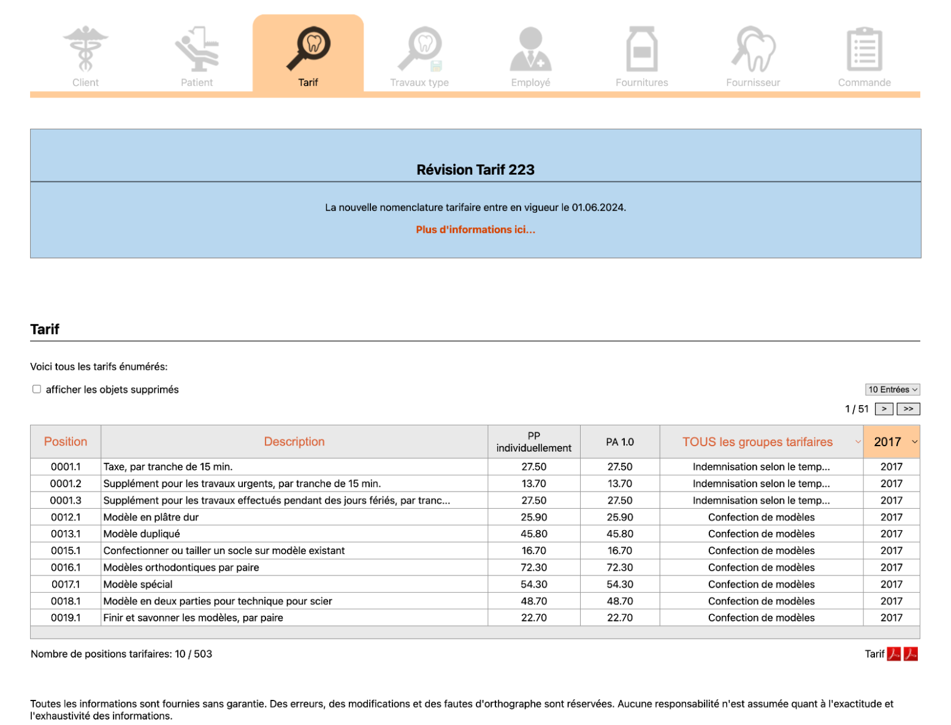The image size is (951, 725).
Task: Open the 10 Entrées dropdown
Action: click(893, 390)
